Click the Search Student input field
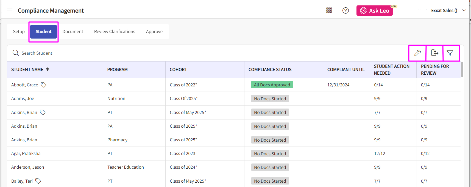 [63, 53]
